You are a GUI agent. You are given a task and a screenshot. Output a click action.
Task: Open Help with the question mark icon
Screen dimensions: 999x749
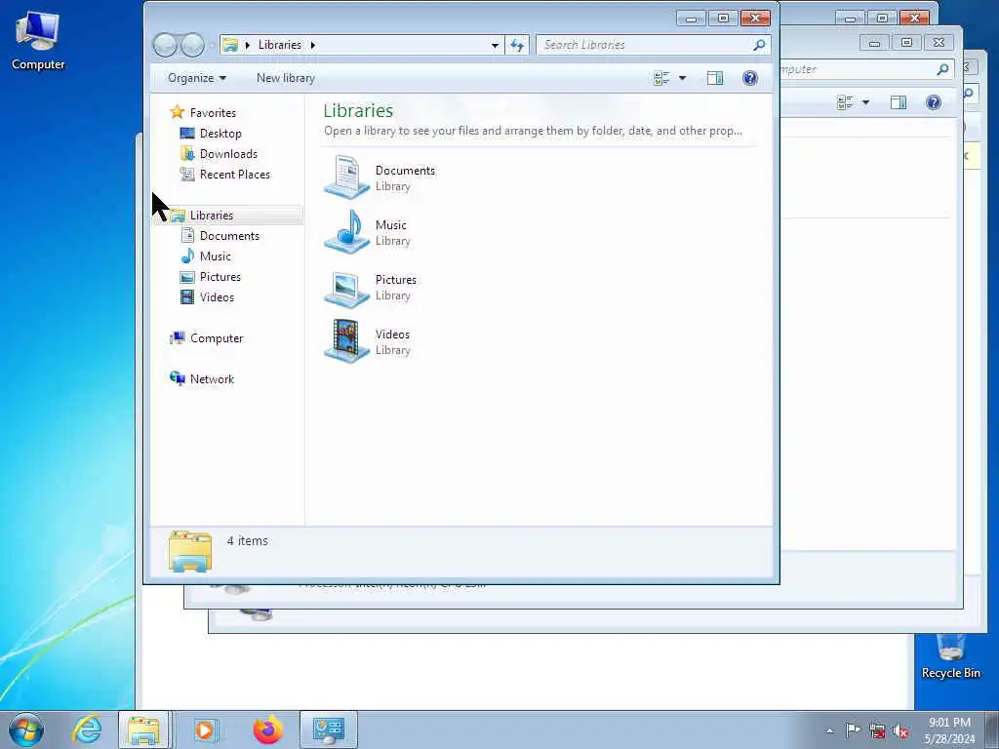click(x=750, y=78)
